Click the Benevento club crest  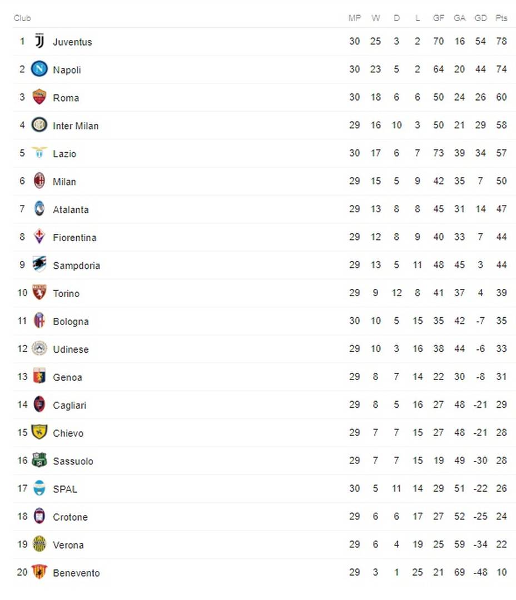coord(39,572)
